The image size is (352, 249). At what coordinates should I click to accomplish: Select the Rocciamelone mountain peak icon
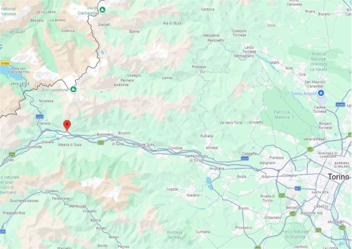(73, 89)
